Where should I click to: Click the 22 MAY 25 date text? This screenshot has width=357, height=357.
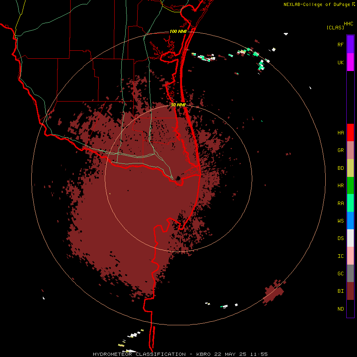(x=230, y=354)
